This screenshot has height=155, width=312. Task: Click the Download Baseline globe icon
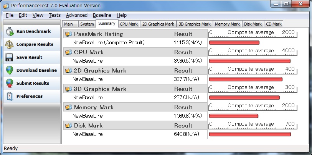pyautogui.click(x=9, y=70)
